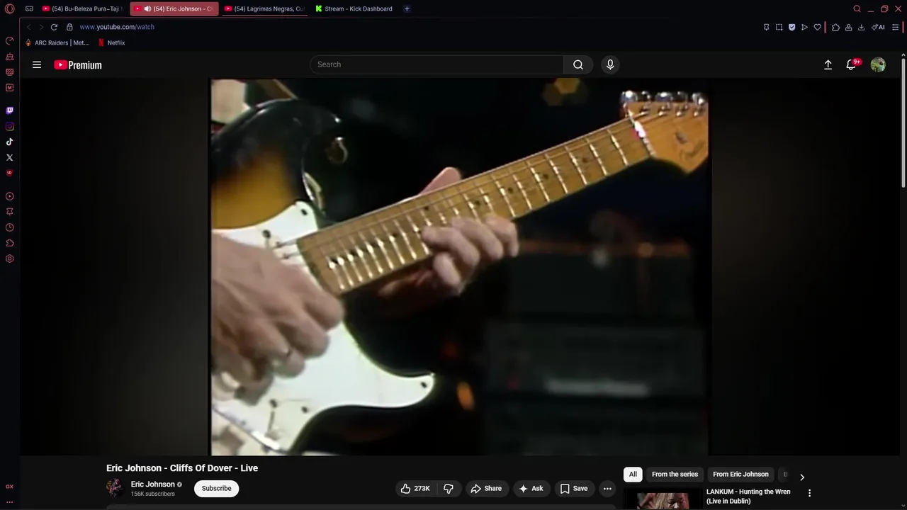This screenshot has width=907, height=510.
Task: Open Easy Setup sliders menu
Action: tap(896, 27)
